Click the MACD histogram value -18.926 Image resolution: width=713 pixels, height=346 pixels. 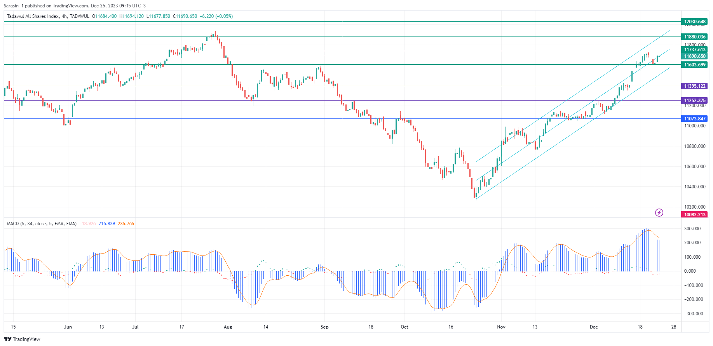point(87,224)
